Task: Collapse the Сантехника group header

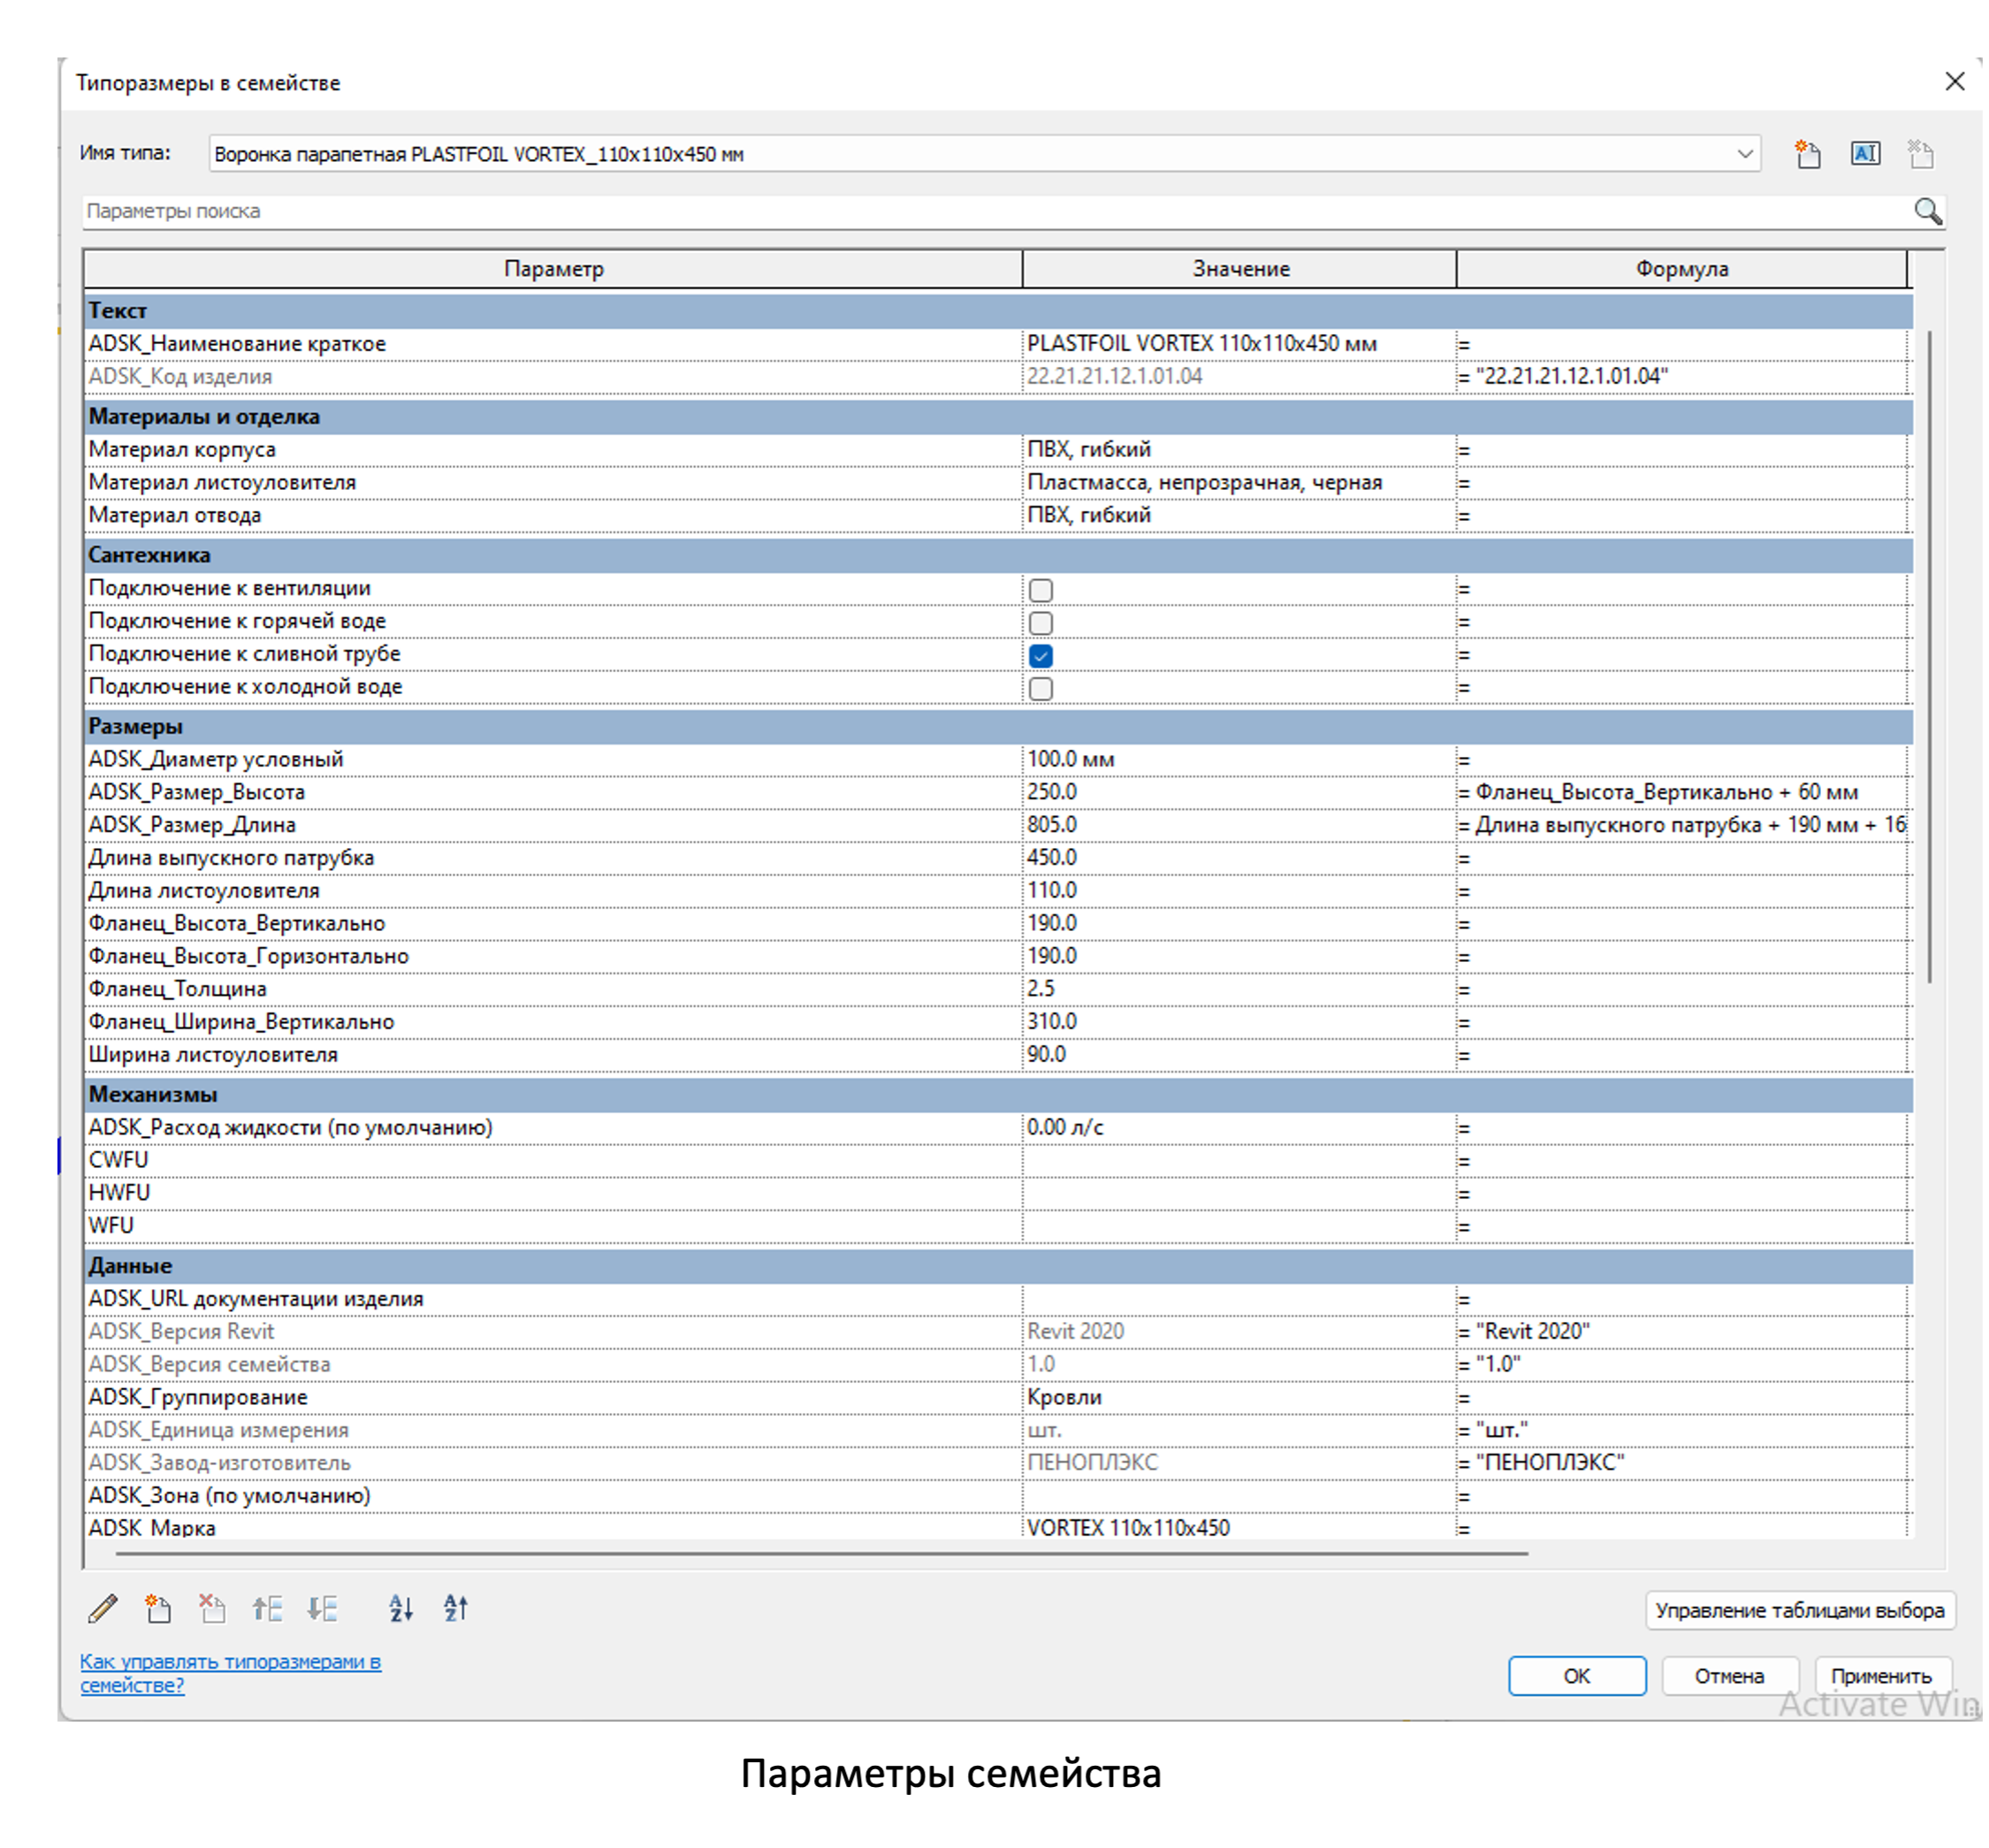Action: (x=999, y=555)
